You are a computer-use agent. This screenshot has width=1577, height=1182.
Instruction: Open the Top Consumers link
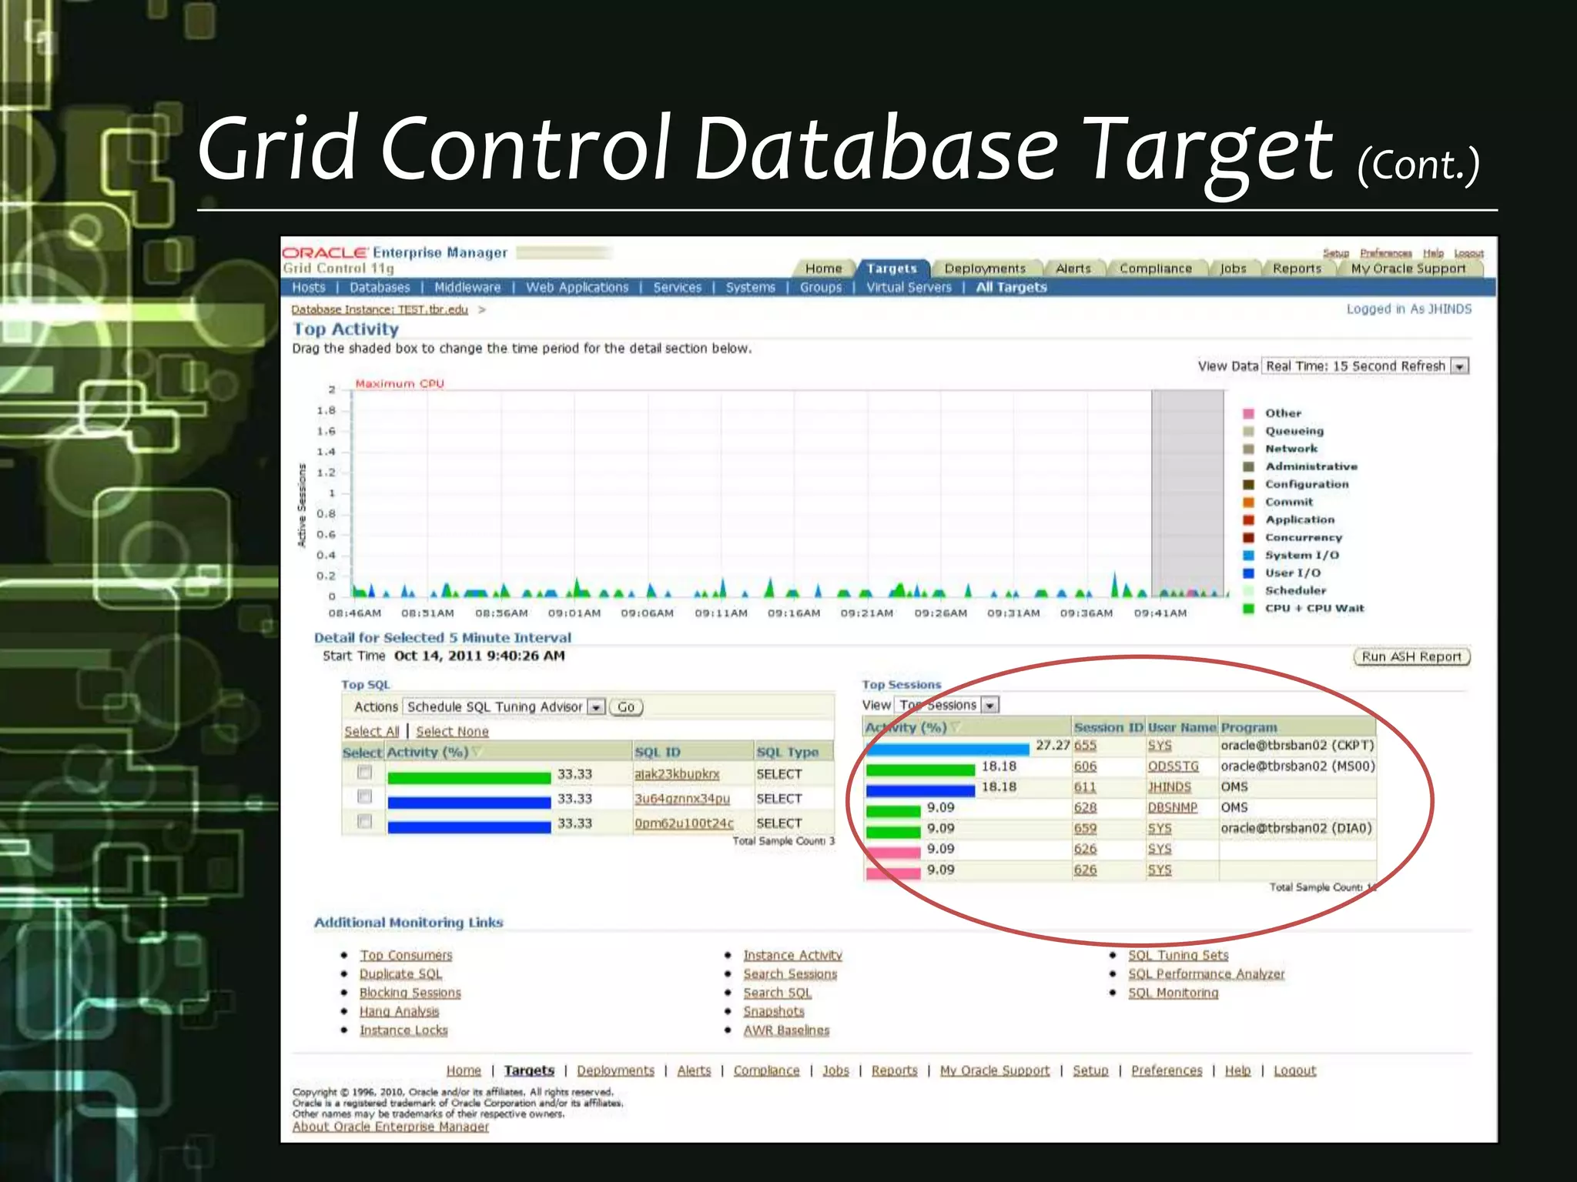(x=406, y=955)
